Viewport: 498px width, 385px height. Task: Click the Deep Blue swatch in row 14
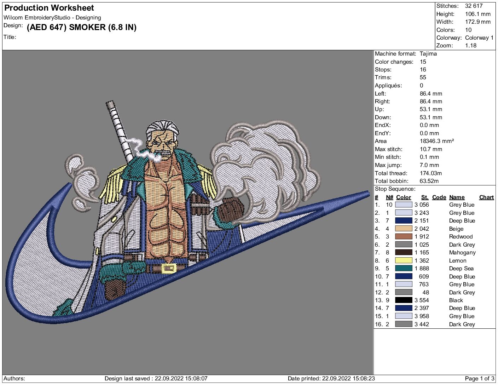pyautogui.click(x=404, y=308)
